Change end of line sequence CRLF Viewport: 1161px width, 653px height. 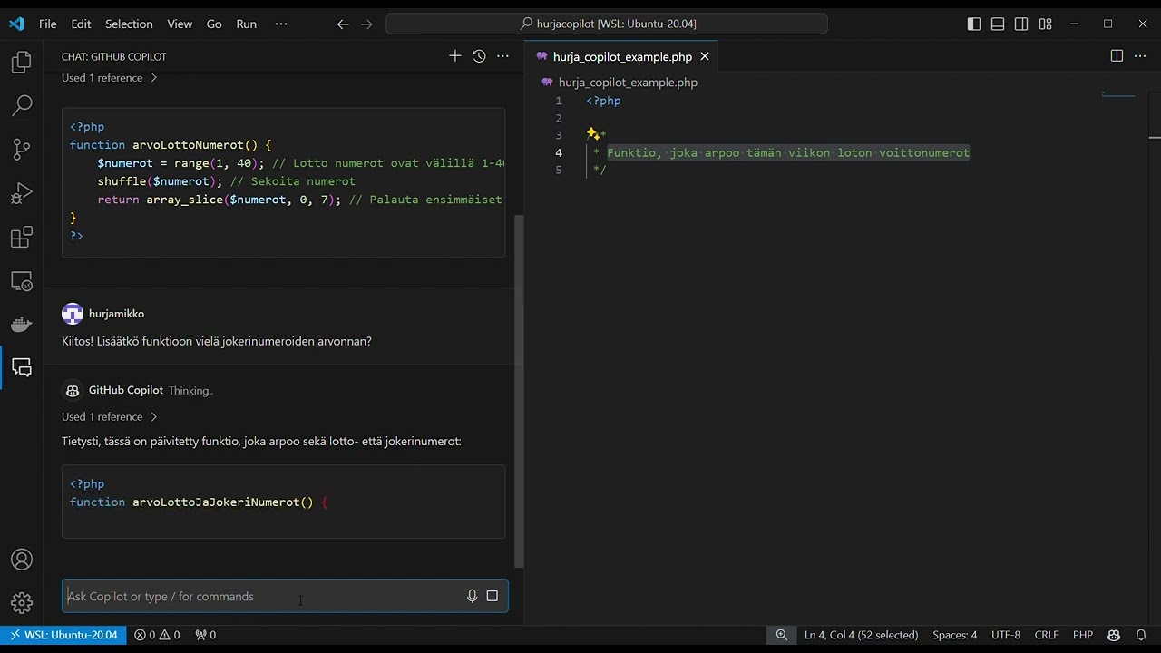click(1046, 635)
